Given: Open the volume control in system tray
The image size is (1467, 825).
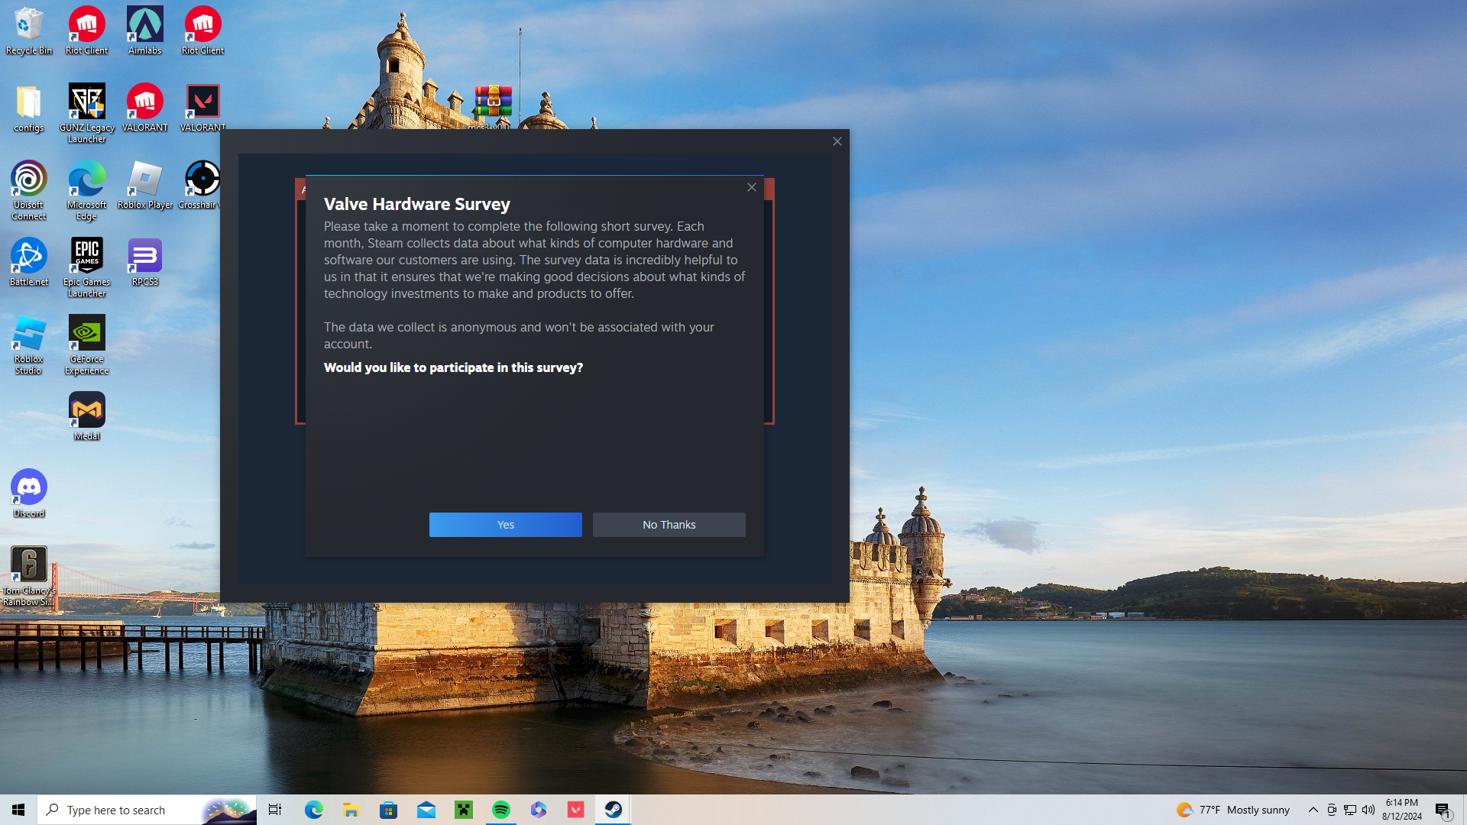Looking at the screenshot, I should [x=1368, y=810].
